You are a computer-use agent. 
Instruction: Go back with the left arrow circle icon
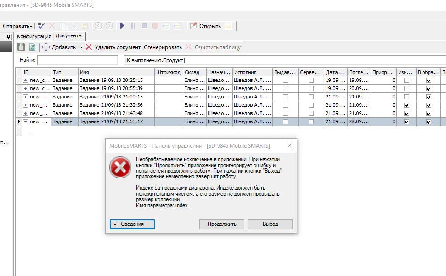(98, 26)
